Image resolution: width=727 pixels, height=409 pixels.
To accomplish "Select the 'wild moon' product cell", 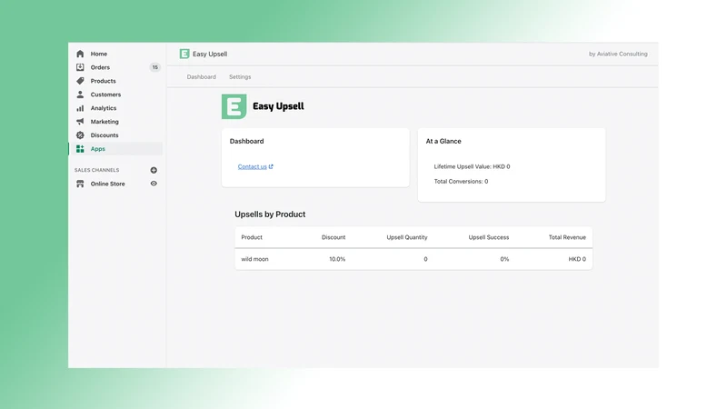I will pos(254,259).
